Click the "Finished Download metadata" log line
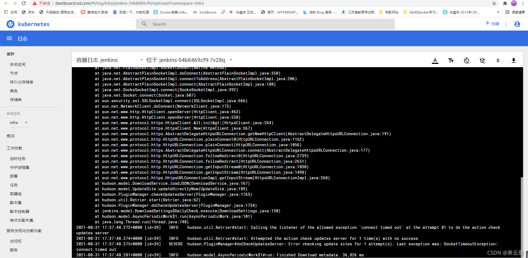The height and width of the screenshot is (258, 528). point(220,255)
